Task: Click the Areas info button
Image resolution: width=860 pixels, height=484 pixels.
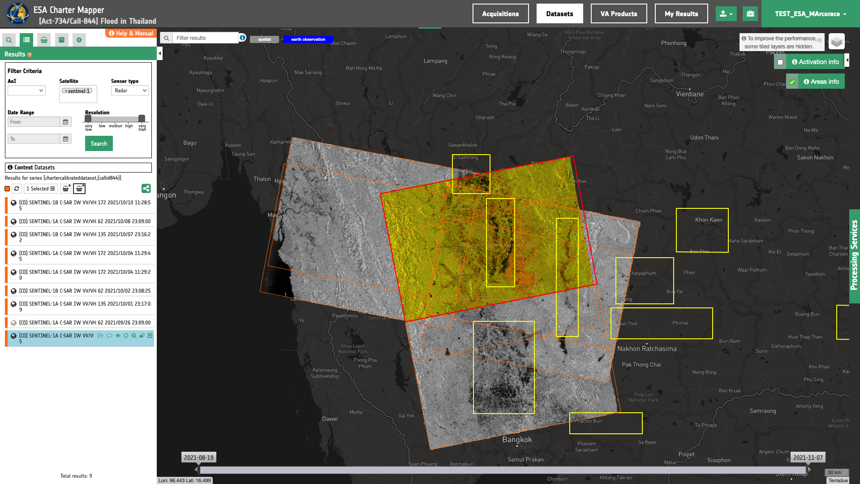Action: click(821, 82)
